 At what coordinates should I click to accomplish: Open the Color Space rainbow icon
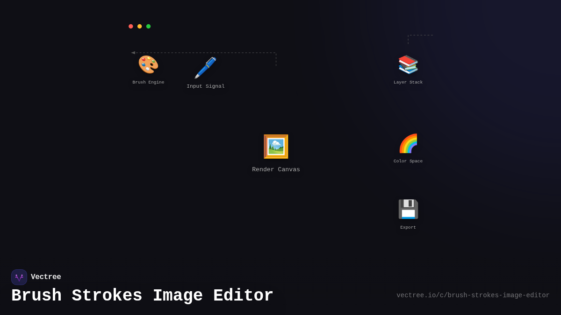click(408, 144)
